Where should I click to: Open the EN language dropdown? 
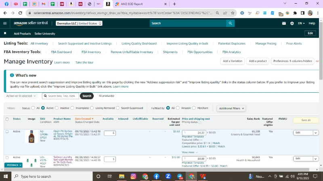pos(301,23)
